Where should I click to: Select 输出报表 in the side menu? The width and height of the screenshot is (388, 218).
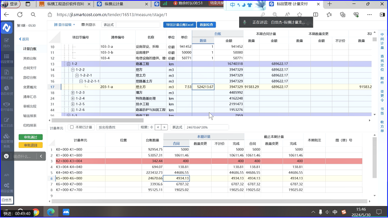coord(30,116)
